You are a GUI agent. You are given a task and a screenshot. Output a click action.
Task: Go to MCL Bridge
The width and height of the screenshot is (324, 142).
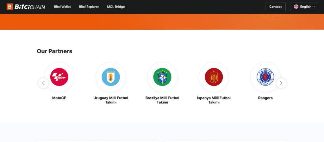coord(116,7)
